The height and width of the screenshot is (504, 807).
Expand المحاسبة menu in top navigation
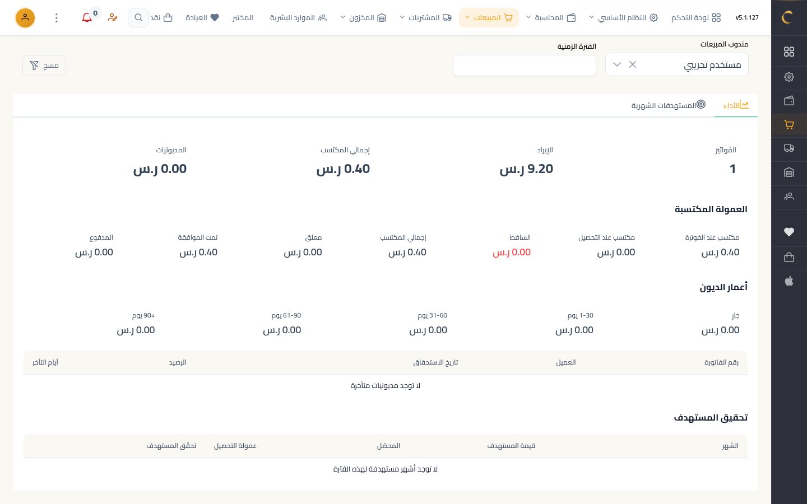click(550, 18)
